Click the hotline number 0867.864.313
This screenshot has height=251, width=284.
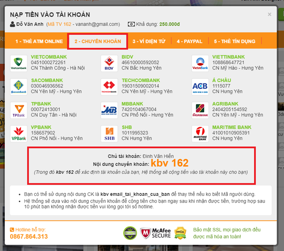tap(29, 236)
